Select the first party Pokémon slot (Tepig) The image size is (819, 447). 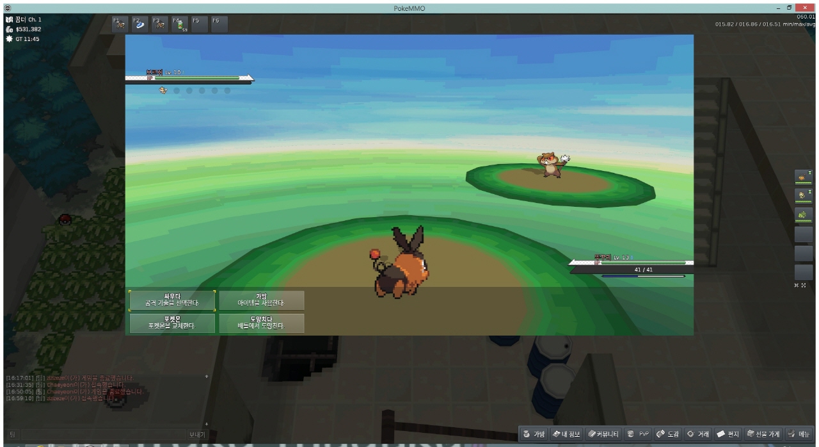pyautogui.click(x=803, y=177)
